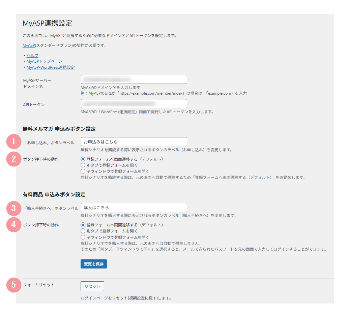Click the hint 無料シナリオを購読する際に表示されるボタンのラベル

click(x=156, y=150)
